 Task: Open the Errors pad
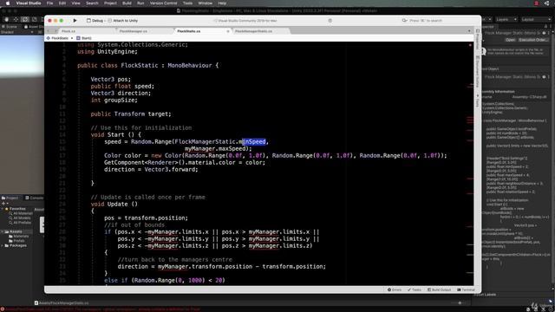(x=395, y=289)
